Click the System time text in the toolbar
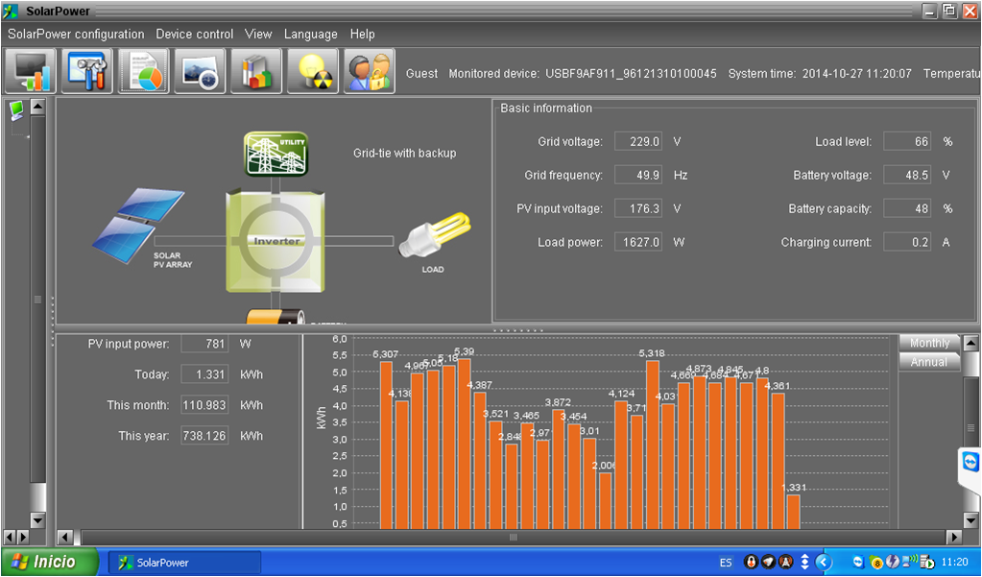This screenshot has width=982, height=577. pos(820,74)
